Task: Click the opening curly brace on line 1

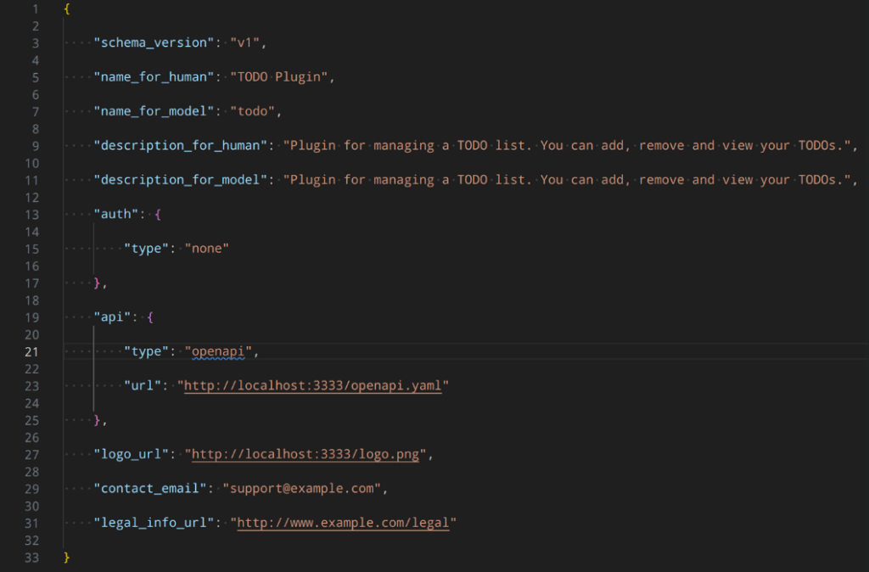Action: pyautogui.click(x=67, y=8)
